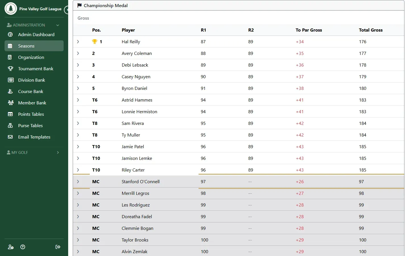Expand Sam Rivera's row chevron
Image resolution: width=409 pixels, height=256 pixels.
78,123
